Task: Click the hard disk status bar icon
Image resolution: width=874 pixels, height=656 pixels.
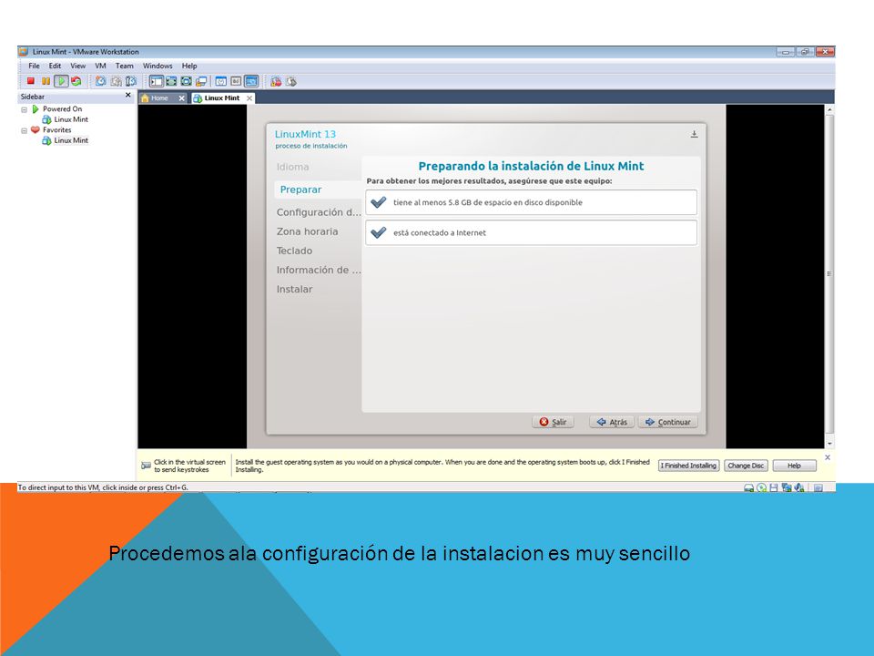Action: click(748, 488)
